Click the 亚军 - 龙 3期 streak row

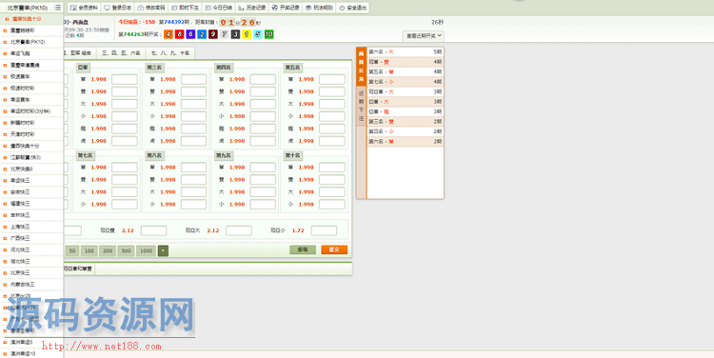tap(405, 111)
